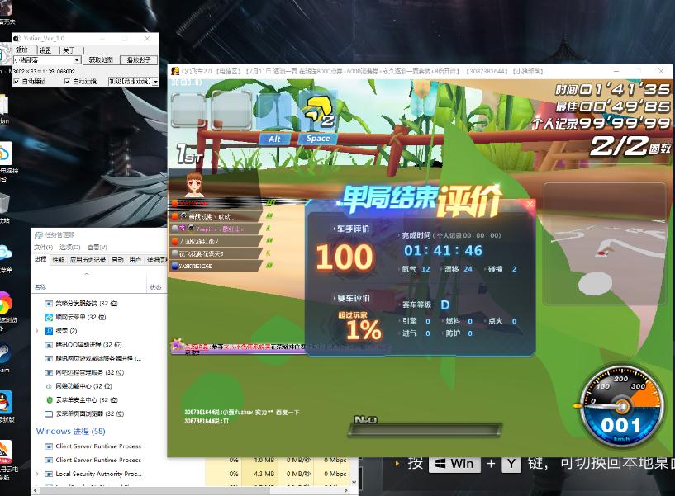
Task: Click the 最佳 00'49'85 best time
Action: point(612,106)
